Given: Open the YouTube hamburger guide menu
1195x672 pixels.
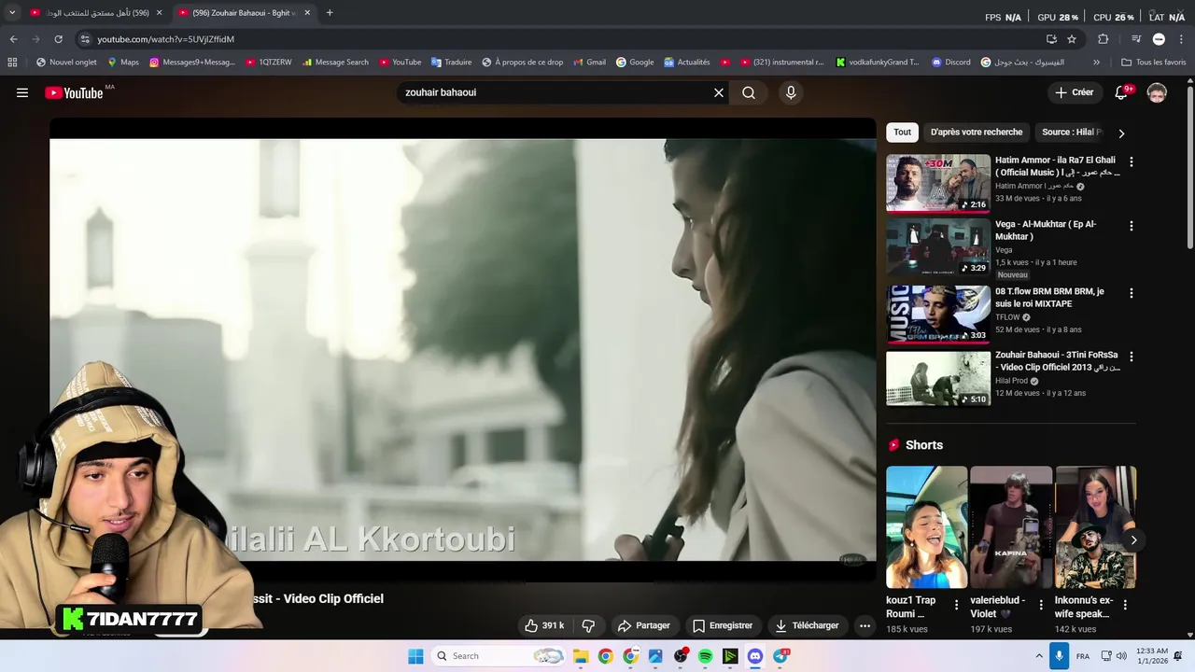Looking at the screenshot, I should point(22,92).
